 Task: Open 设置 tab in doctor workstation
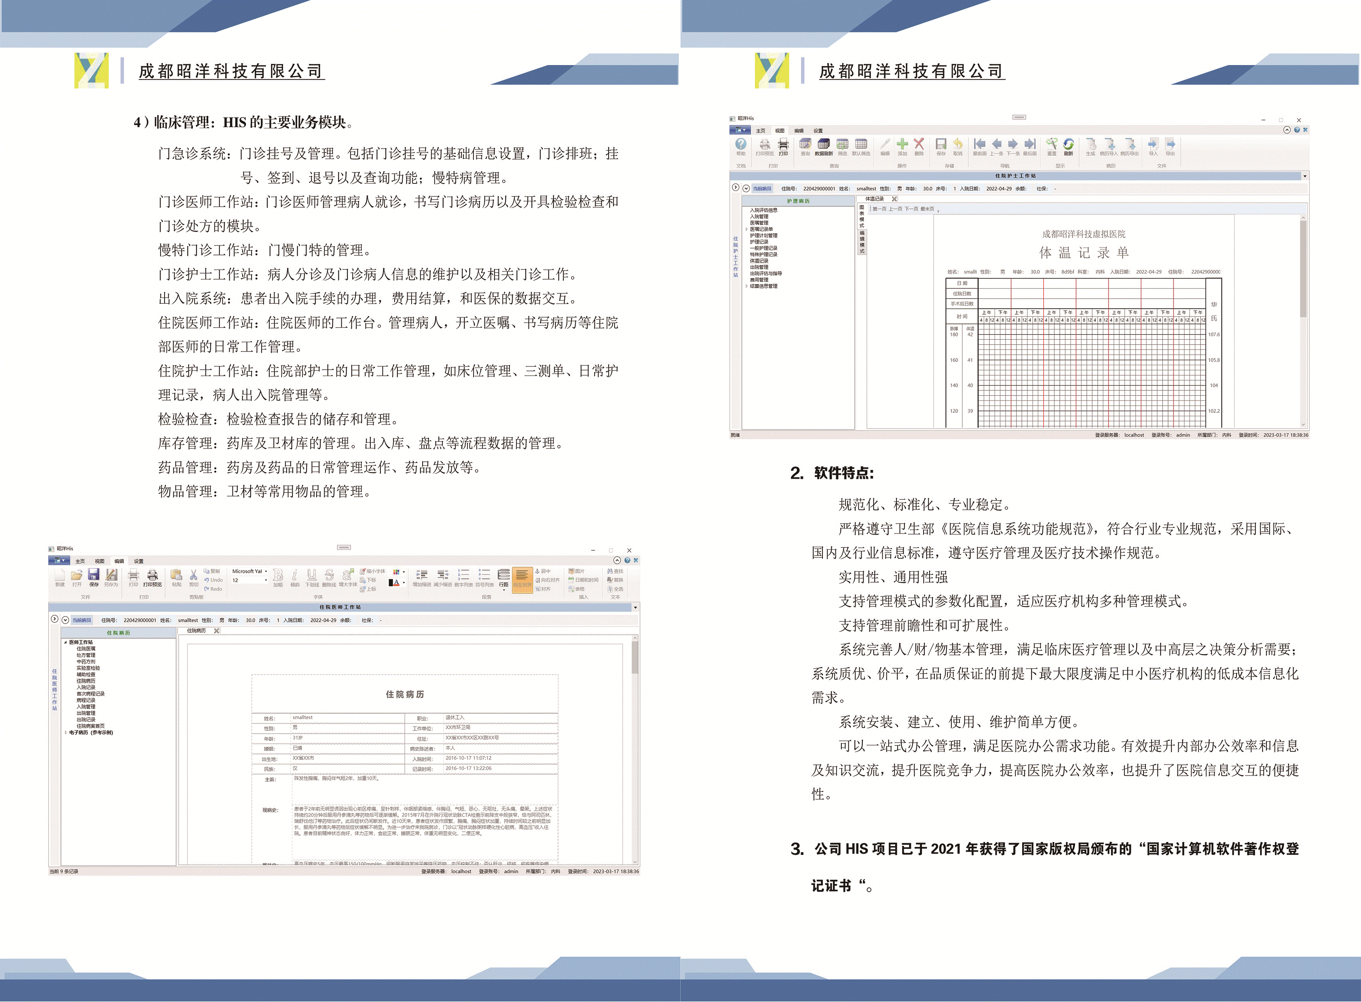[139, 561]
